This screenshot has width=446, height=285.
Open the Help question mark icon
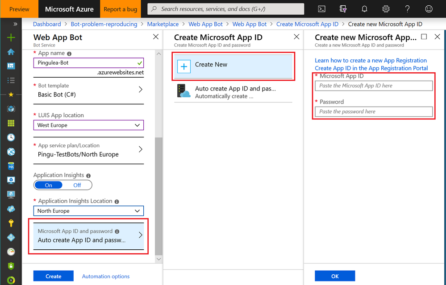point(407,9)
